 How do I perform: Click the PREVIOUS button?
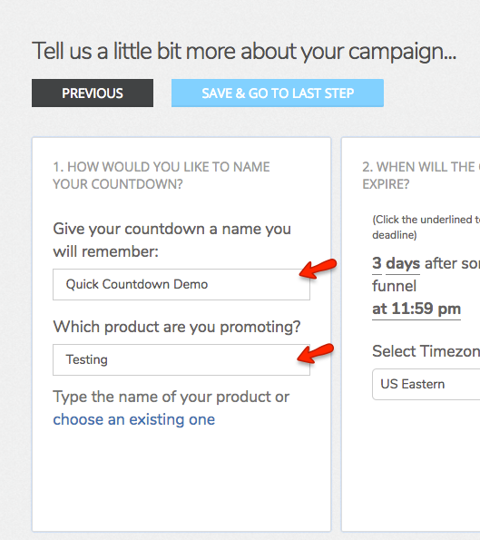[93, 93]
